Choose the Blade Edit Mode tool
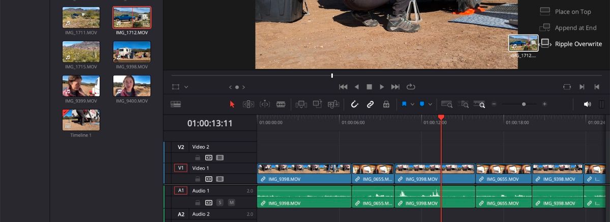Image resolution: width=610 pixels, height=222 pixels. click(x=281, y=104)
